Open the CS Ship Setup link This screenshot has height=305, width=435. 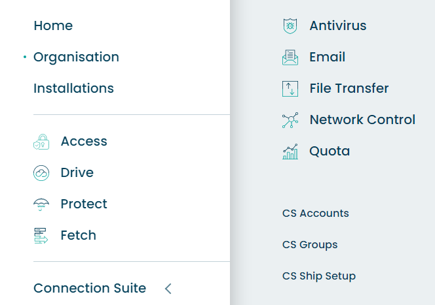pos(319,276)
